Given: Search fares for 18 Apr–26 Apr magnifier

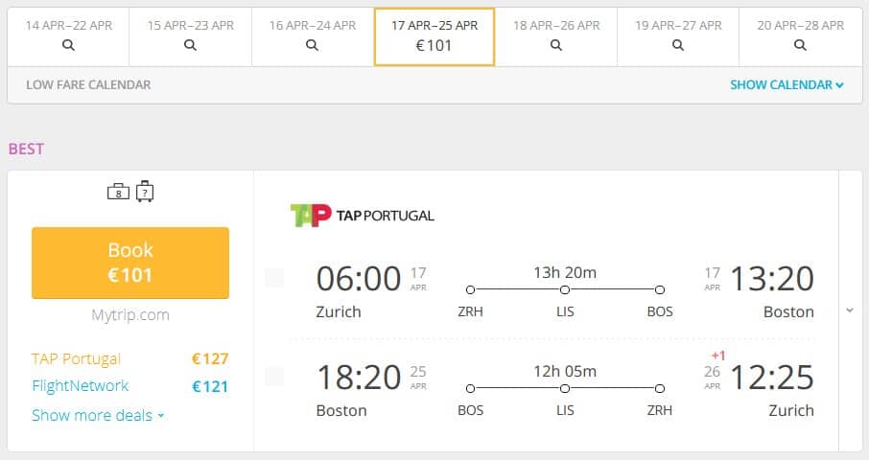Looking at the screenshot, I should [556, 45].
